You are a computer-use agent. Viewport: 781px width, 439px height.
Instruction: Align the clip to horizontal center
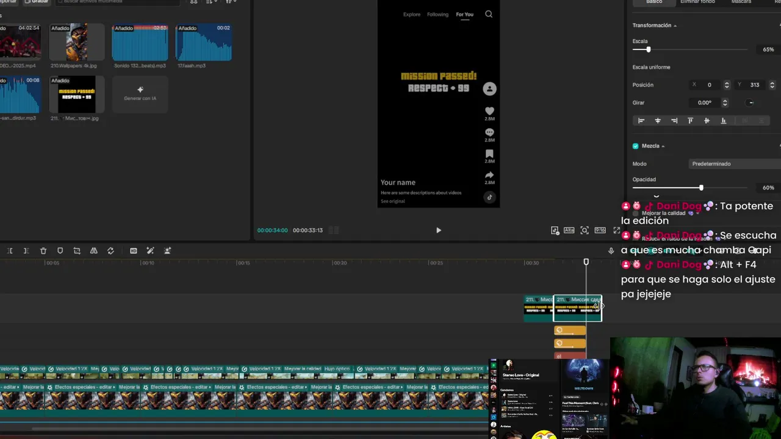658,121
